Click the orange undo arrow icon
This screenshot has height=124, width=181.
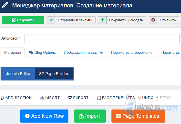point(139,98)
